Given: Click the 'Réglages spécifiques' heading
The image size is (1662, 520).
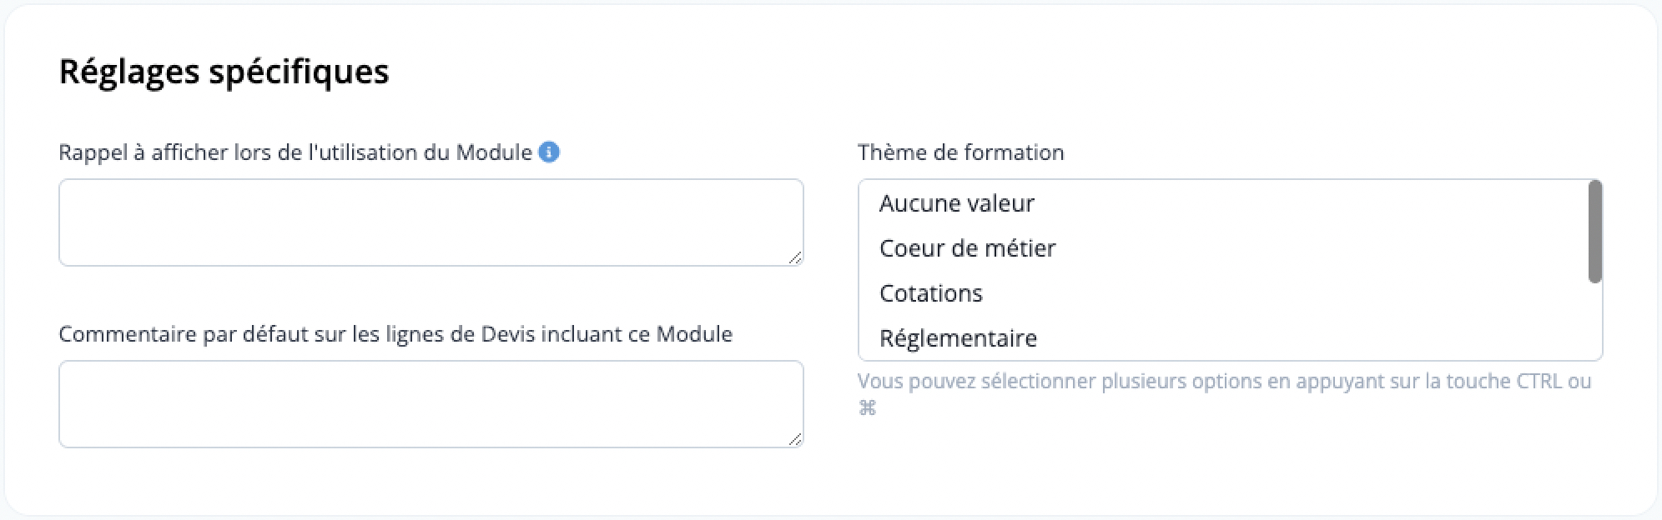Looking at the screenshot, I should (x=224, y=72).
